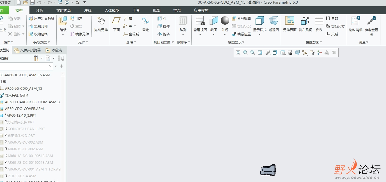Image resolution: width=386 pixels, height=182 pixels.
Task: Open the 物料清单 bill of materials
Action: [356, 24]
